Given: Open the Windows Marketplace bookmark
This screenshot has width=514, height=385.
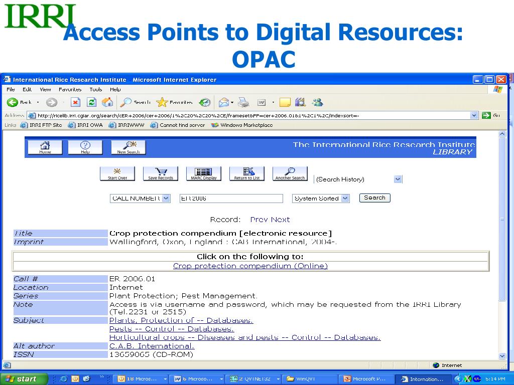Looking at the screenshot, I should coord(242,125).
